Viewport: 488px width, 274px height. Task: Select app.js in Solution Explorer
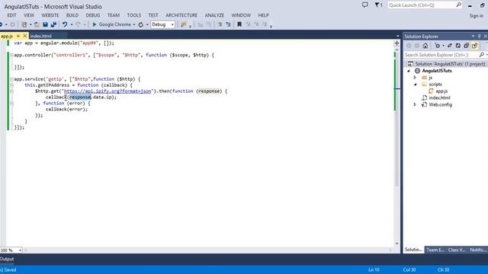coord(441,91)
